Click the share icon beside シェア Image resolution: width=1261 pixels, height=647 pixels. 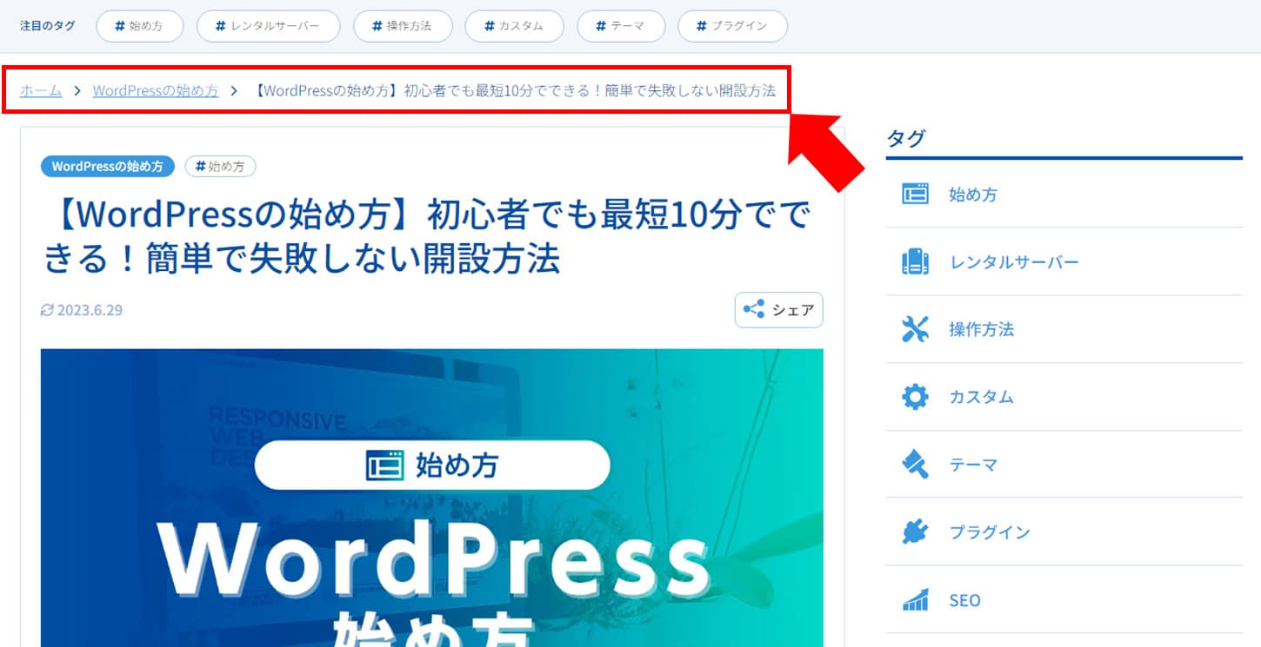(x=754, y=309)
